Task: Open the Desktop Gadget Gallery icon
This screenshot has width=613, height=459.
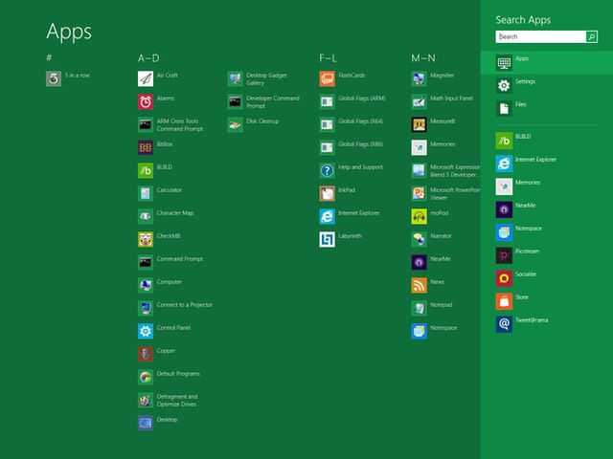Action: coord(235,78)
